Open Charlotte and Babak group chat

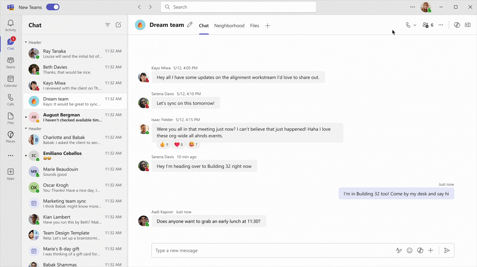[x=75, y=140]
